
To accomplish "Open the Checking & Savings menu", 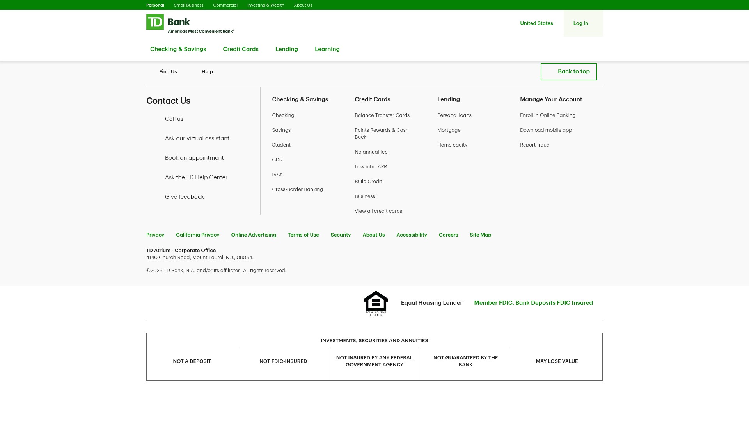I will 178,49.
